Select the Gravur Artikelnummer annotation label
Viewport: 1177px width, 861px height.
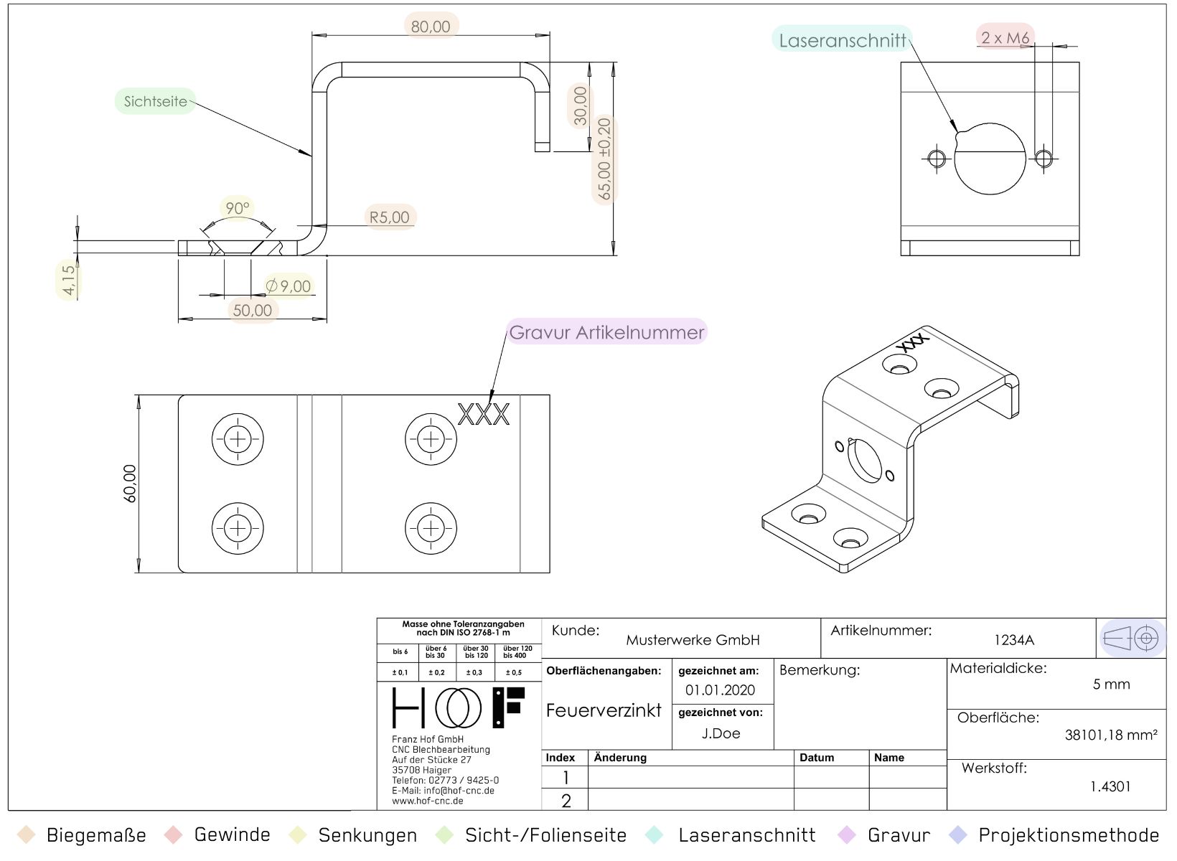(606, 332)
